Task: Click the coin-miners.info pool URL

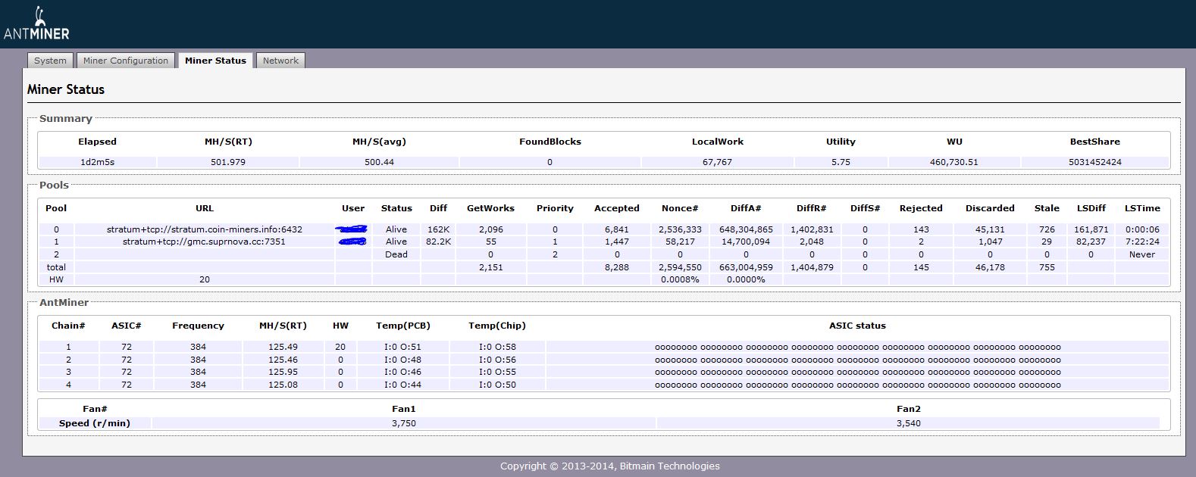Action: coord(204,229)
